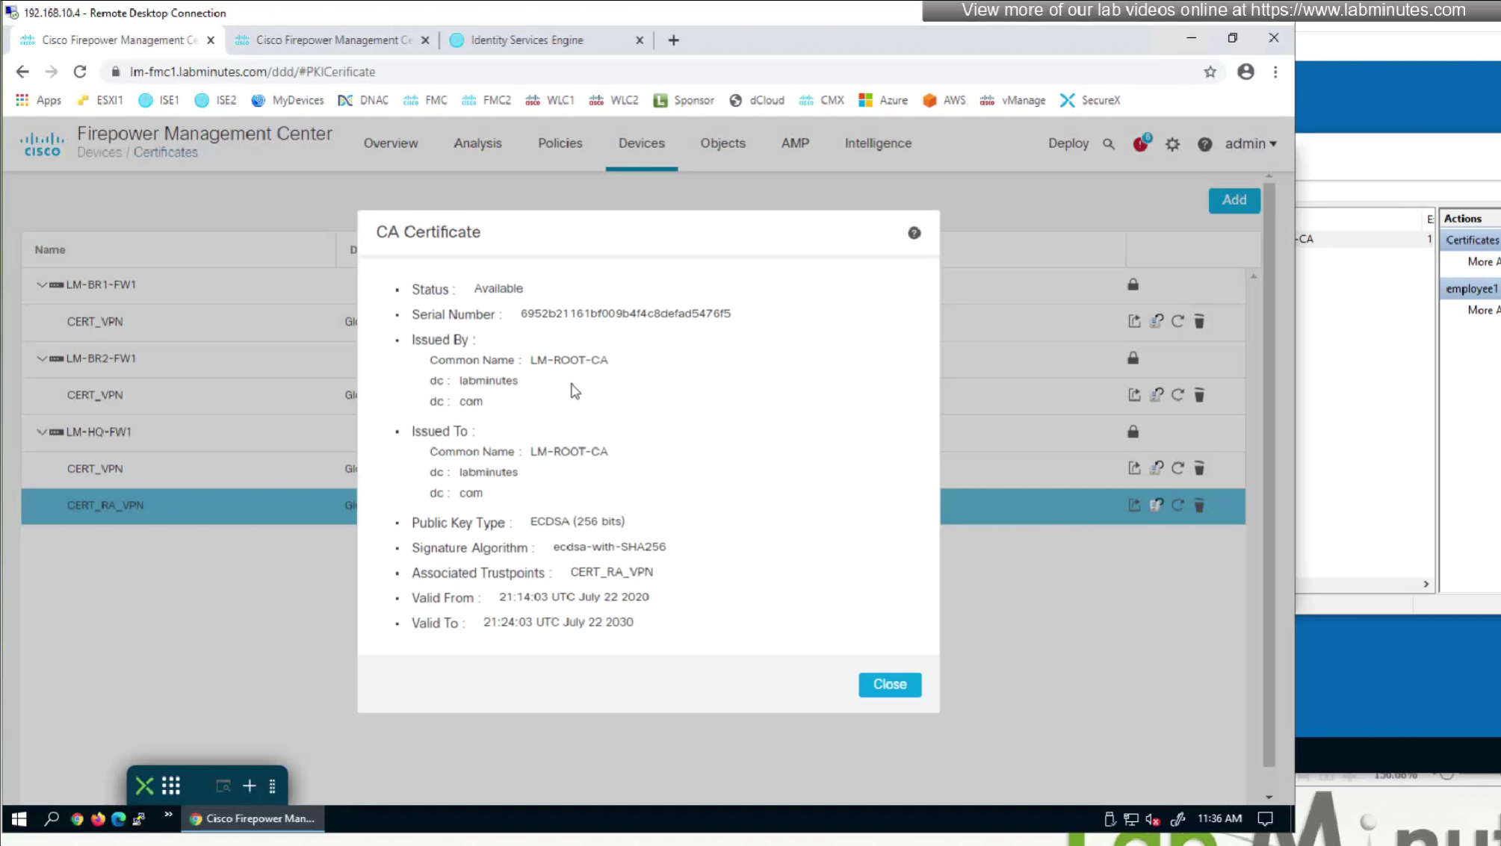
Task: Collapse the LM-BR2-FW1 device group
Action: point(42,358)
